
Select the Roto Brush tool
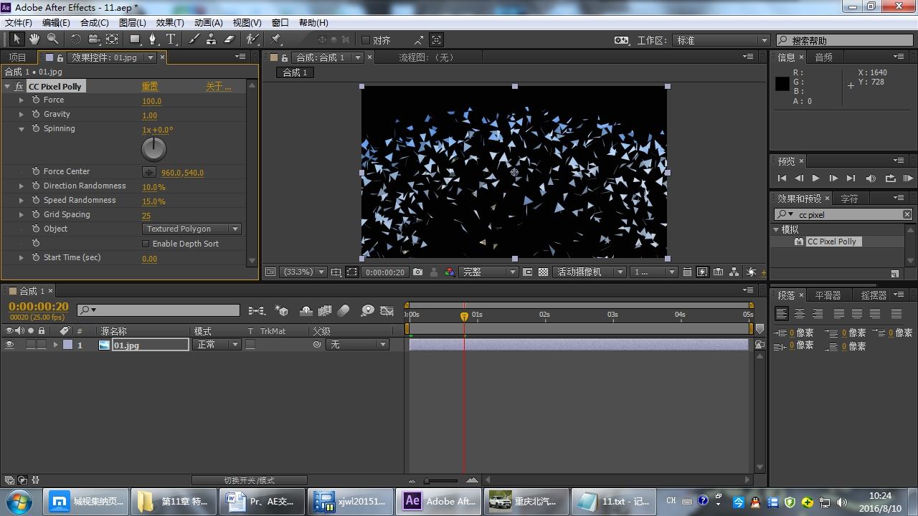[252, 39]
